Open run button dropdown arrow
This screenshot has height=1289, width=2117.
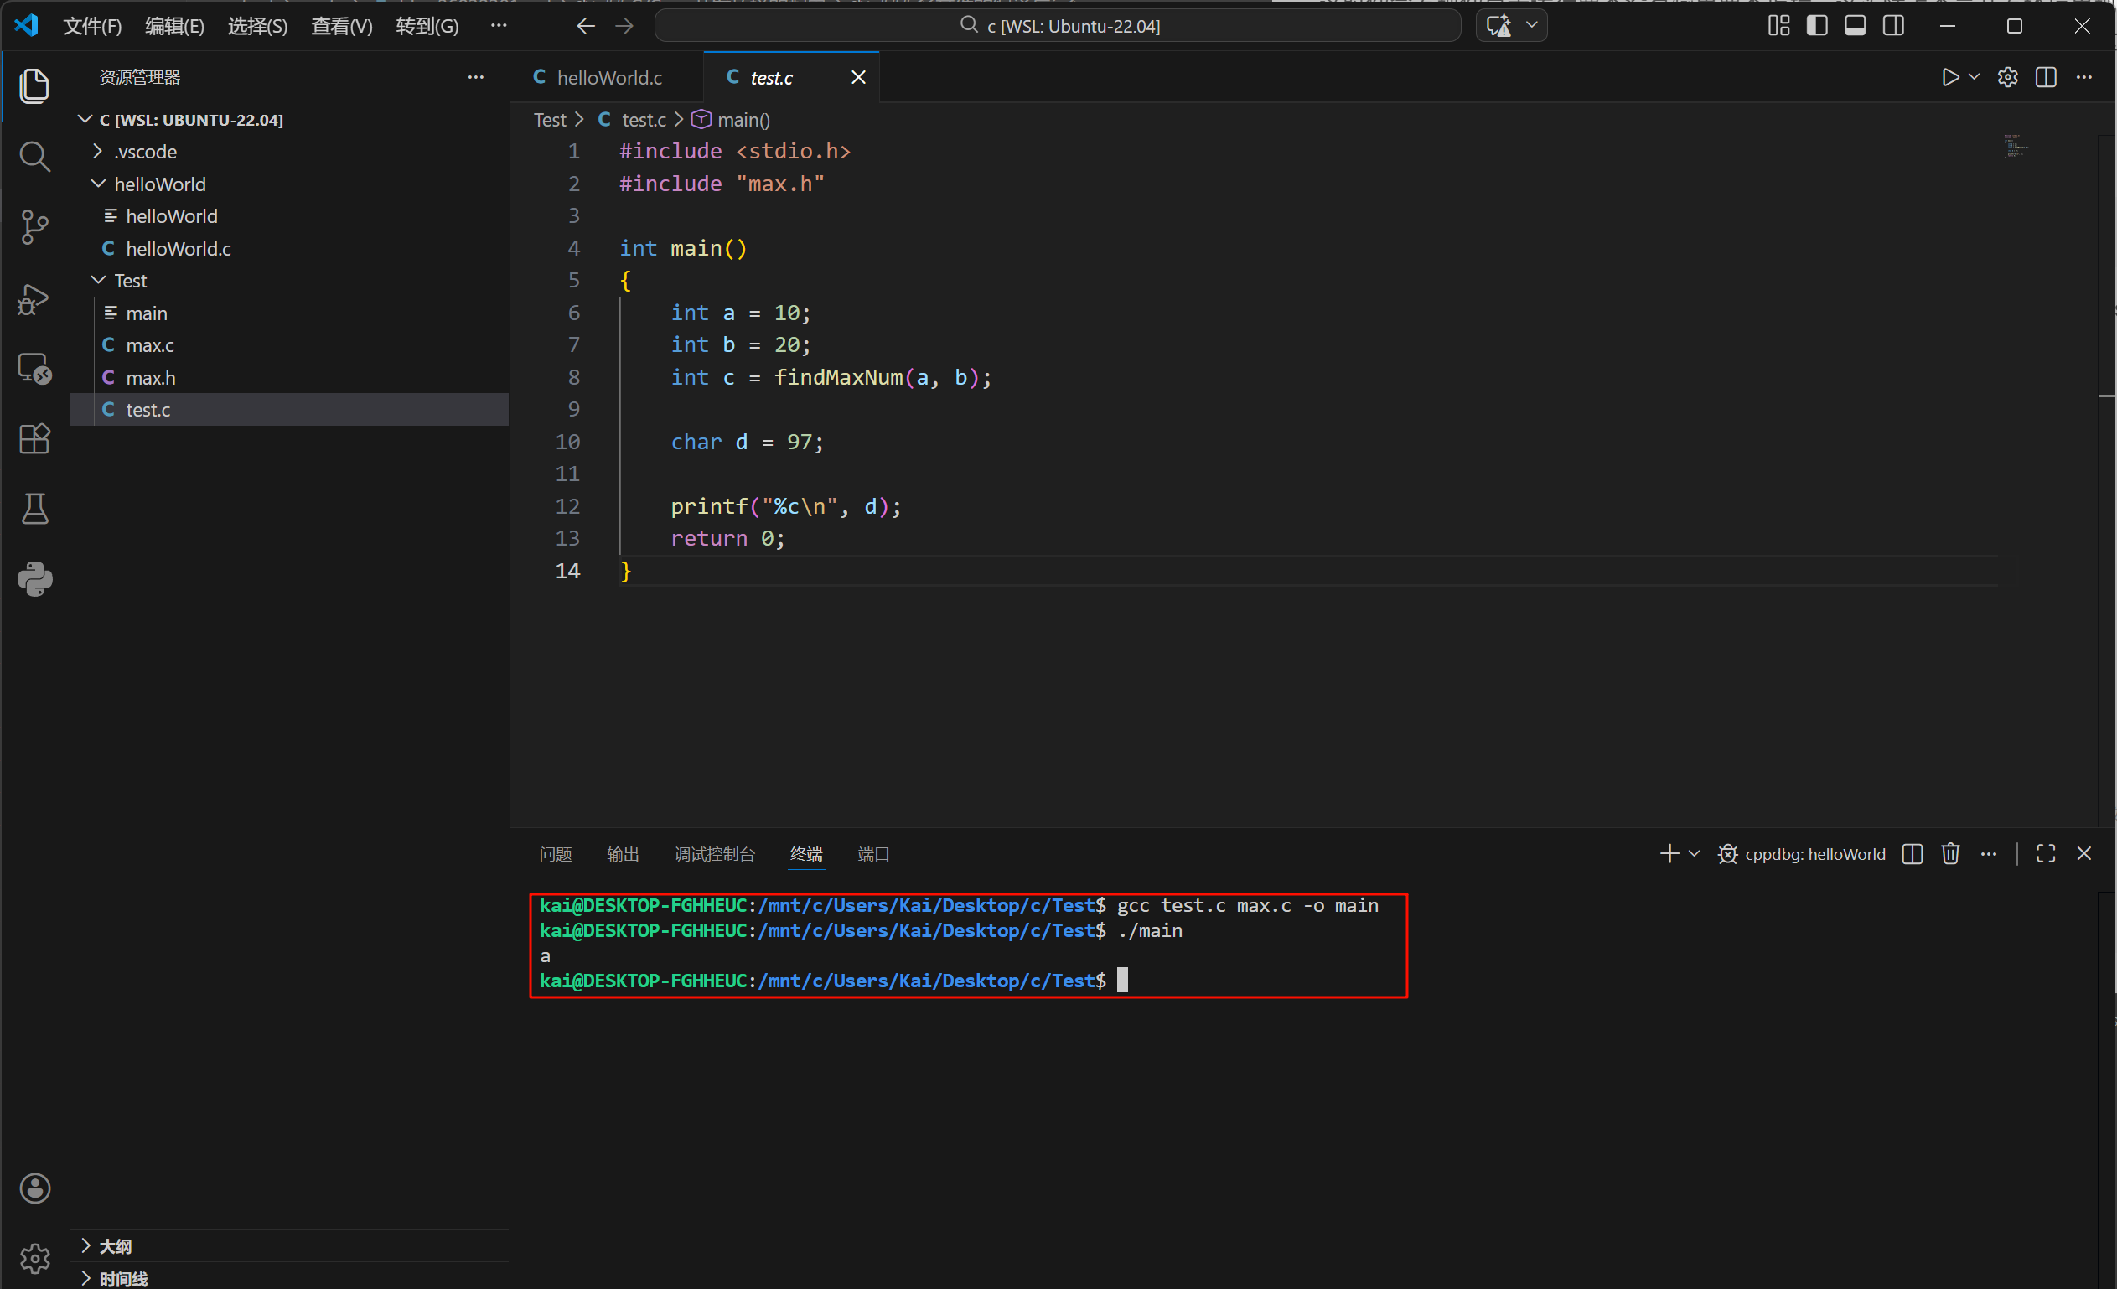tap(1975, 77)
